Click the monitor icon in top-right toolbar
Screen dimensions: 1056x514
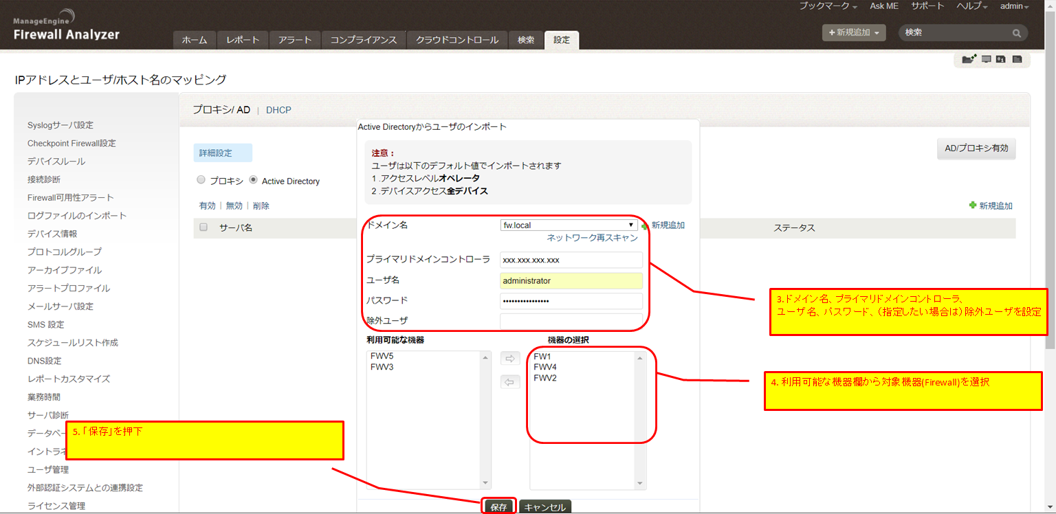pos(987,60)
